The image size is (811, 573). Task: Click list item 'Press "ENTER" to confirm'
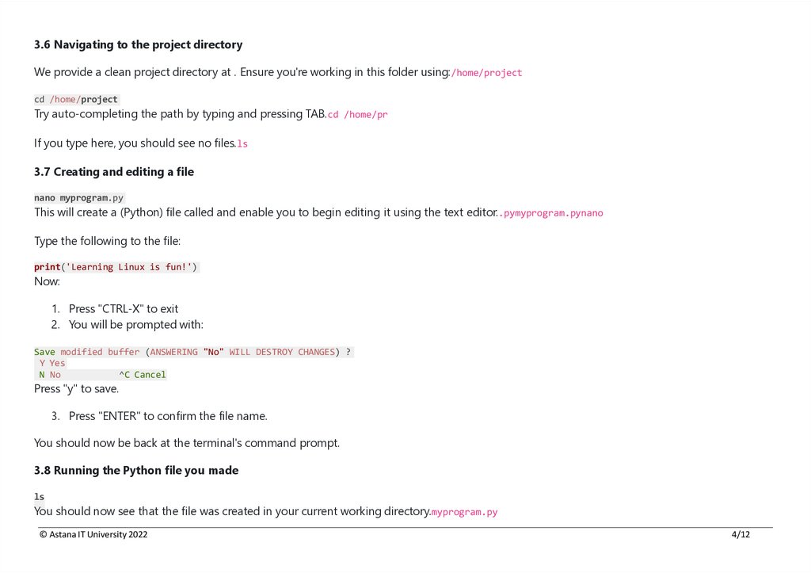click(x=168, y=416)
